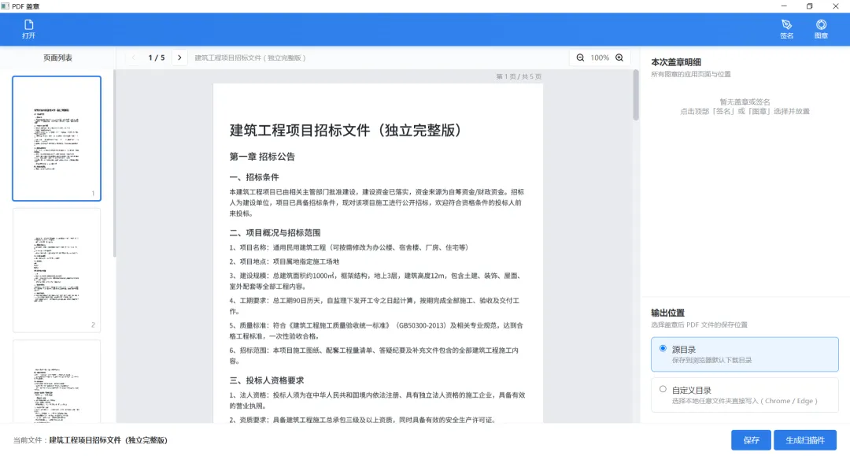This screenshot has width=850, height=456.
Task: Click the 1 / 5 page indicator
Action: 157,57
